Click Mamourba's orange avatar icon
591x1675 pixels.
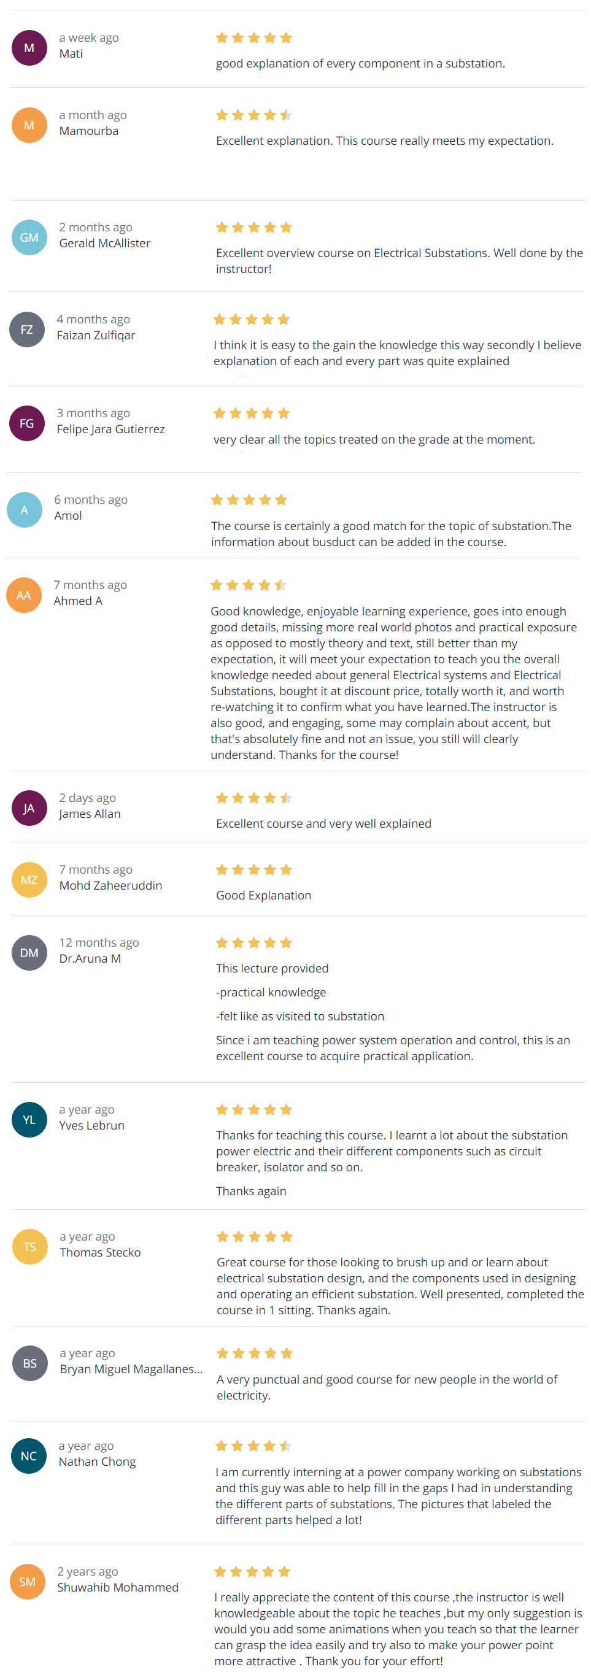[x=29, y=125]
